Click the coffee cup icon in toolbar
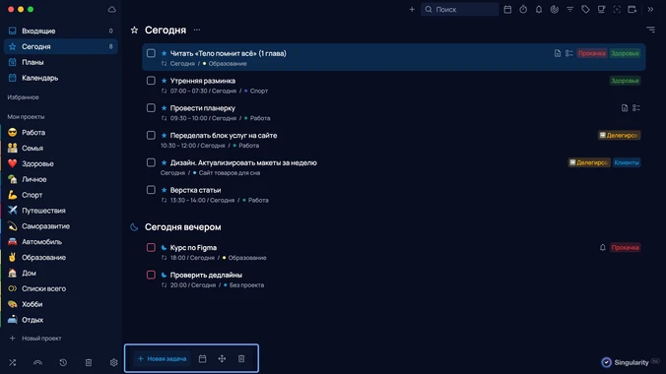 tap(601, 9)
